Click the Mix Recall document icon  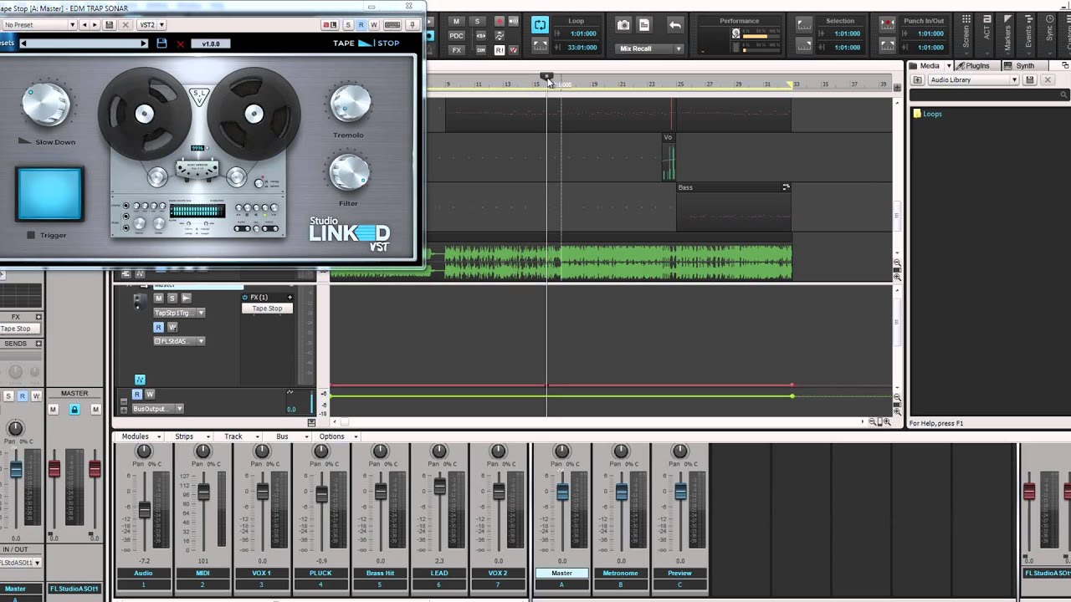pyautogui.click(x=644, y=25)
